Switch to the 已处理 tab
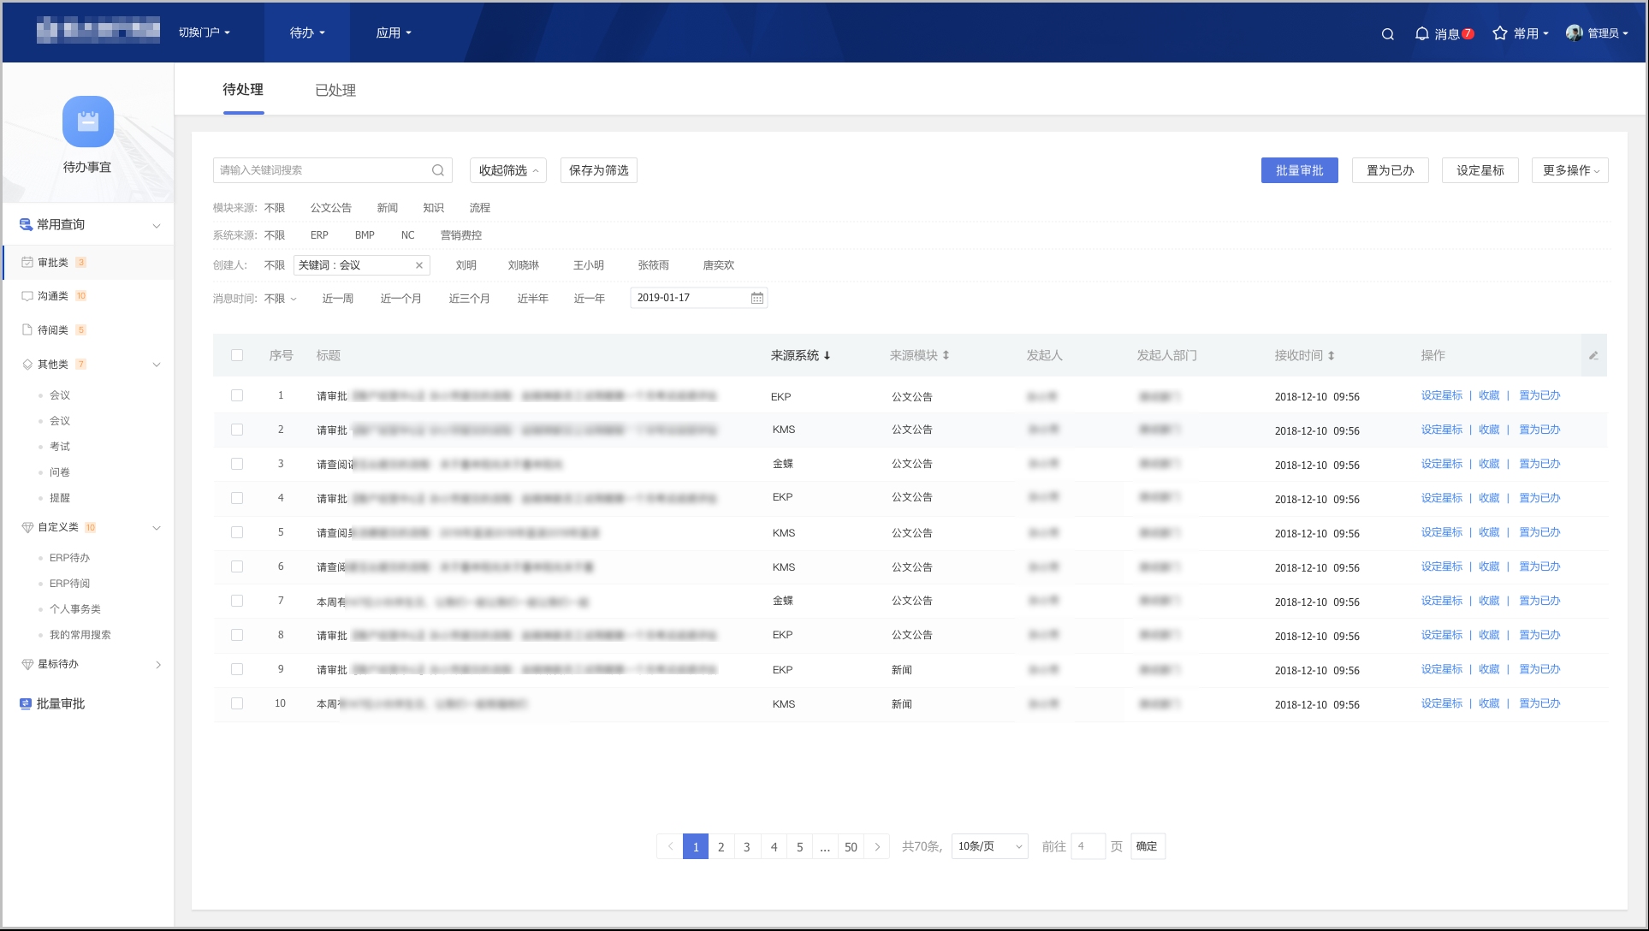The height and width of the screenshot is (931, 1649). tap(337, 90)
